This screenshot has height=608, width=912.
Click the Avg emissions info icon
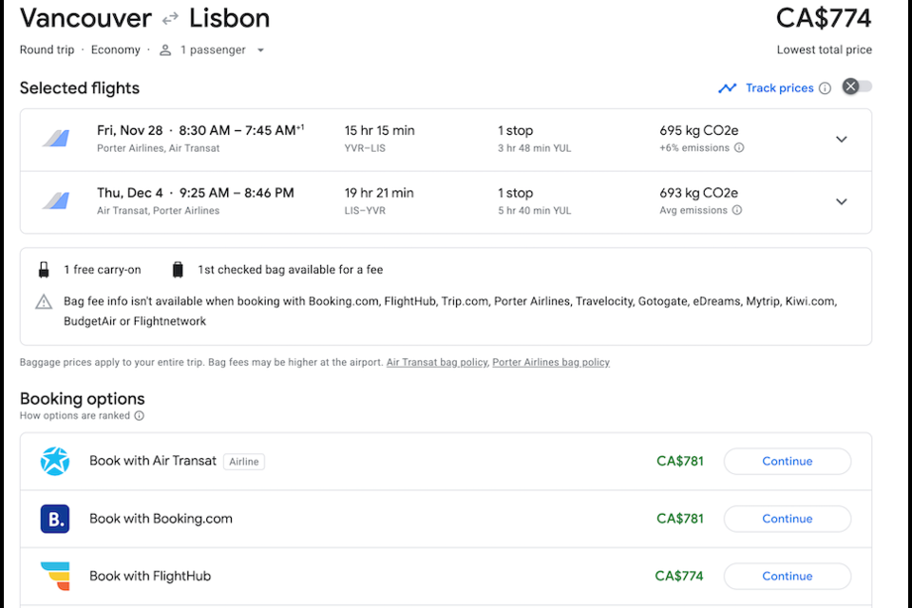point(737,211)
